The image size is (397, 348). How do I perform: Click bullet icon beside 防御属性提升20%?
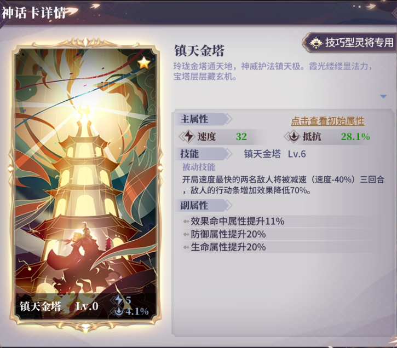tap(186, 234)
